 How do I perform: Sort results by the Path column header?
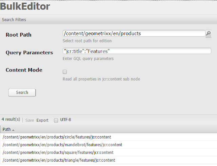point(108,129)
